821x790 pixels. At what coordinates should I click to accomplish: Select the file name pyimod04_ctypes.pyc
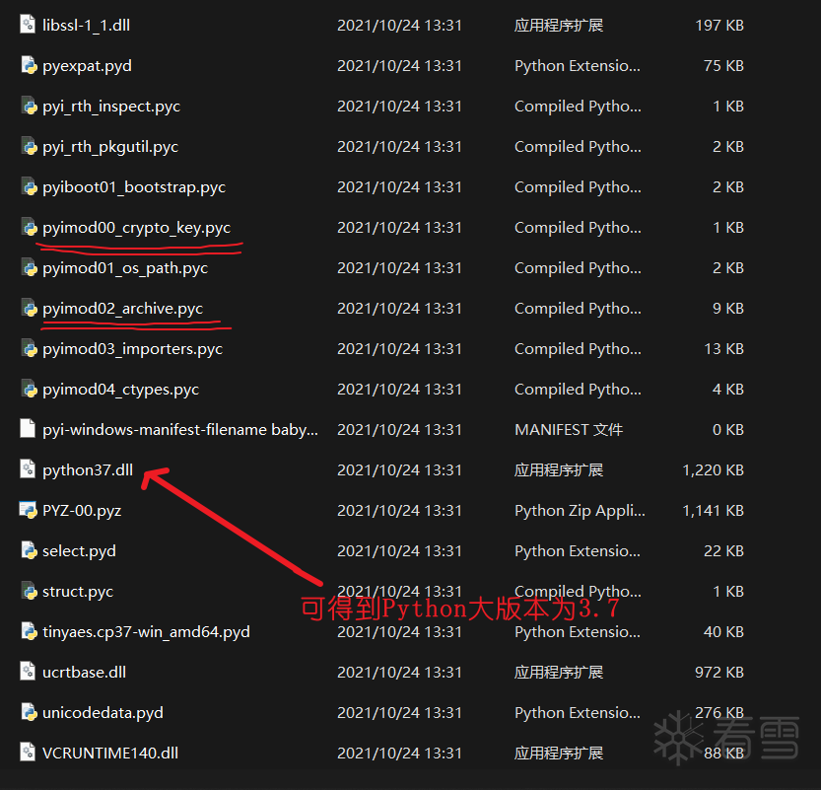[x=121, y=390]
